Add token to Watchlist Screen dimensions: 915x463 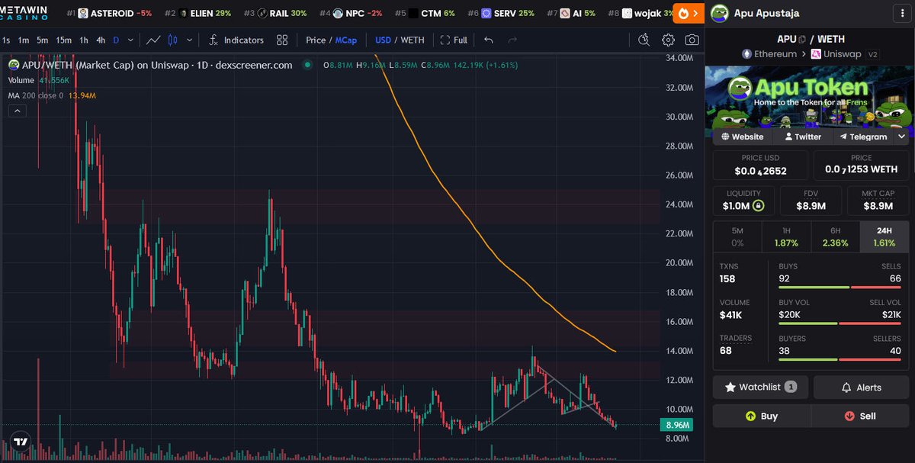coord(760,387)
